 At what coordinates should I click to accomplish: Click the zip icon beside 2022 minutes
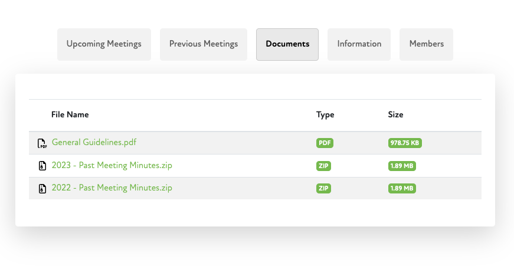pos(42,189)
